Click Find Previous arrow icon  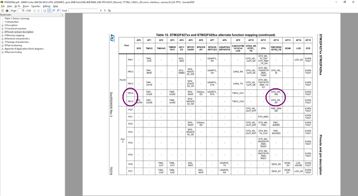click(x=101, y=10)
